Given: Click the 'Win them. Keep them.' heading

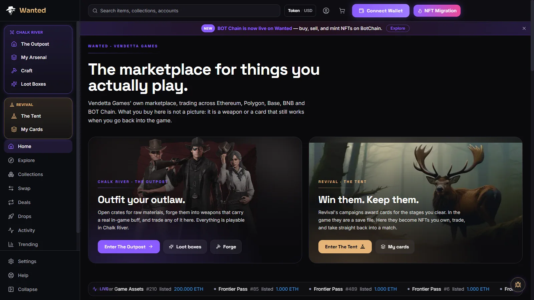Looking at the screenshot, I should (x=368, y=200).
